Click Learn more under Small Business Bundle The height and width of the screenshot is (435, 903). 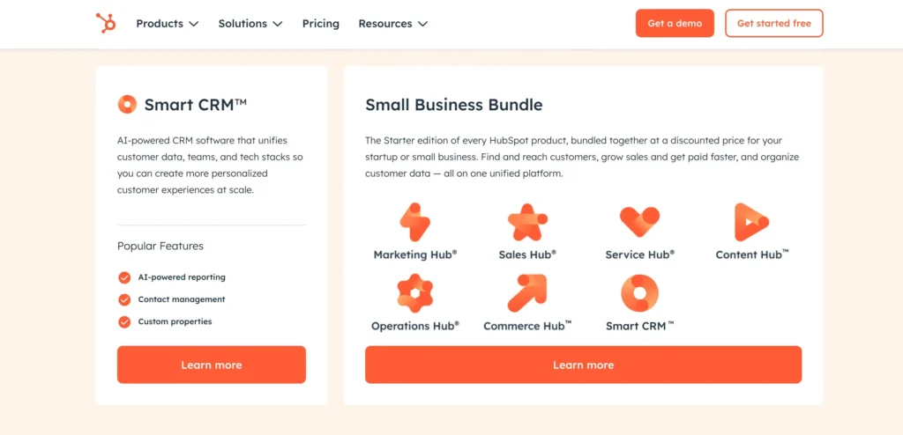click(583, 365)
